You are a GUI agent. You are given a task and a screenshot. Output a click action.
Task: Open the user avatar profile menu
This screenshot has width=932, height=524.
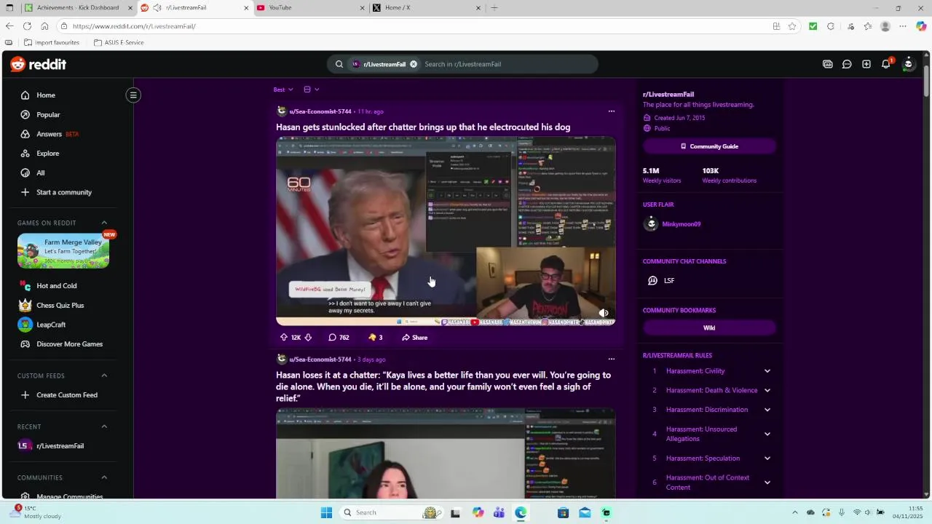908,64
